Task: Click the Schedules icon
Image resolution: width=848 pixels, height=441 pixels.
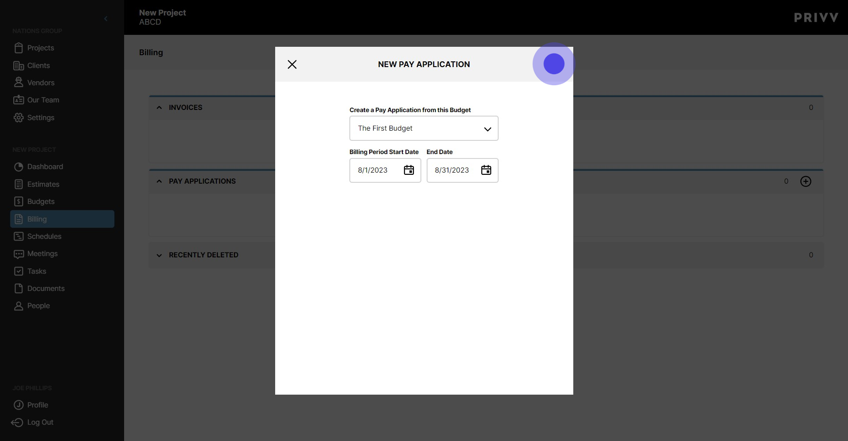Action: click(x=19, y=236)
